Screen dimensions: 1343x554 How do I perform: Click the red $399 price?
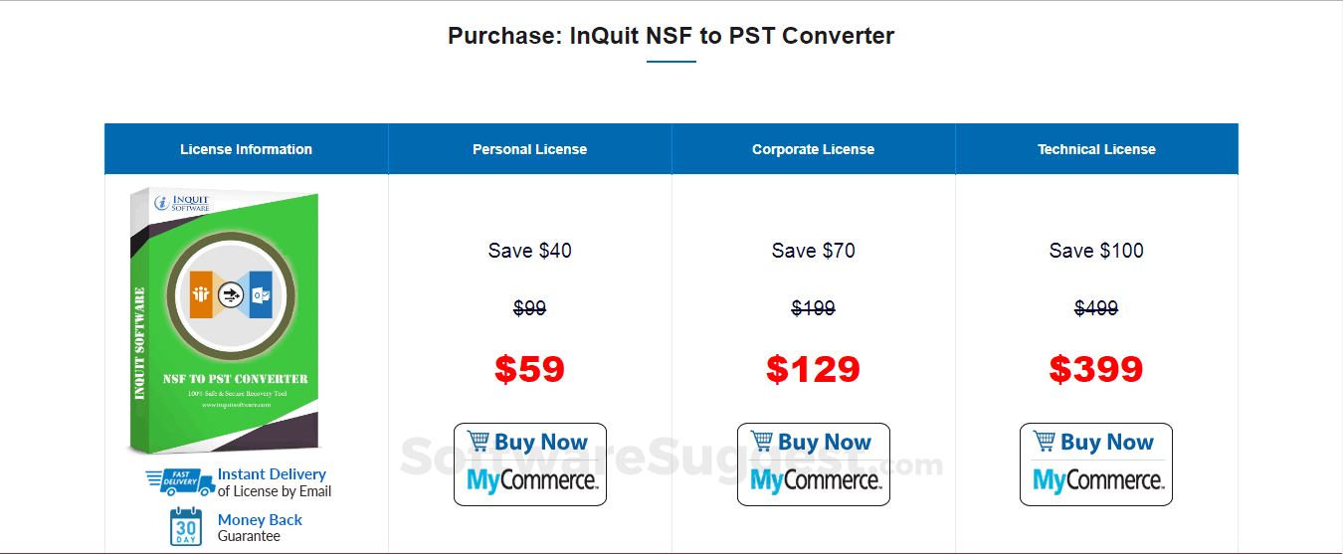tap(1096, 369)
